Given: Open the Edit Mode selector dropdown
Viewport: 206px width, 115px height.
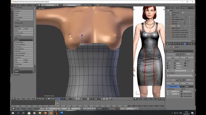Looking at the screenshot, I should click(x=42, y=99).
